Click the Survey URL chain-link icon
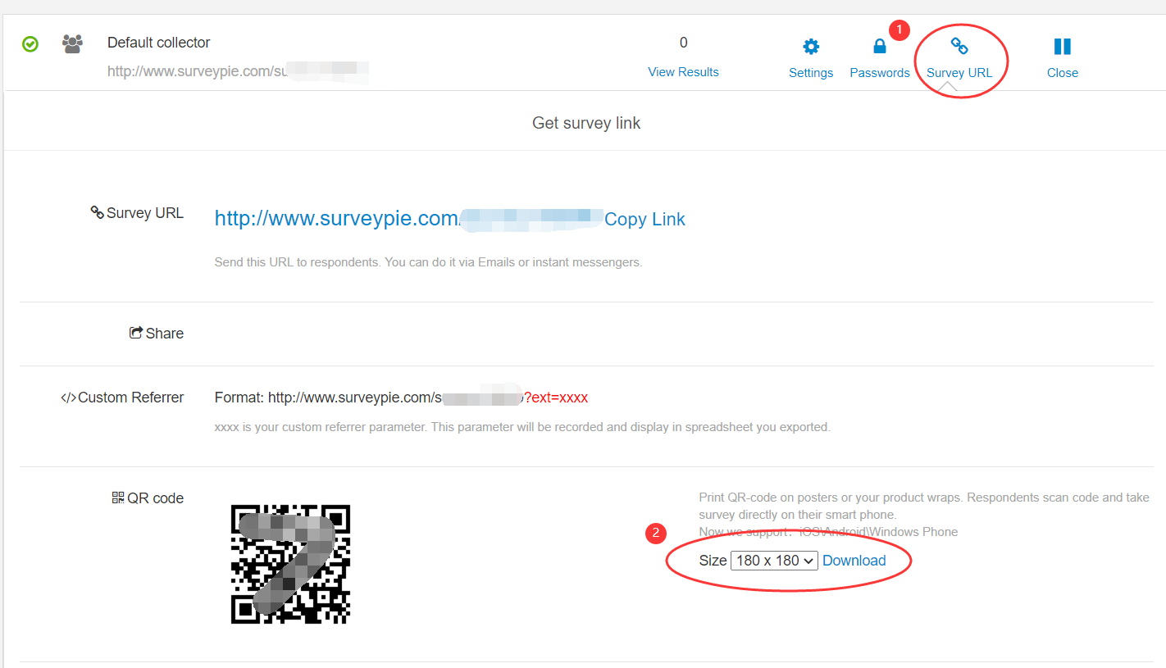1166x668 pixels. (959, 46)
